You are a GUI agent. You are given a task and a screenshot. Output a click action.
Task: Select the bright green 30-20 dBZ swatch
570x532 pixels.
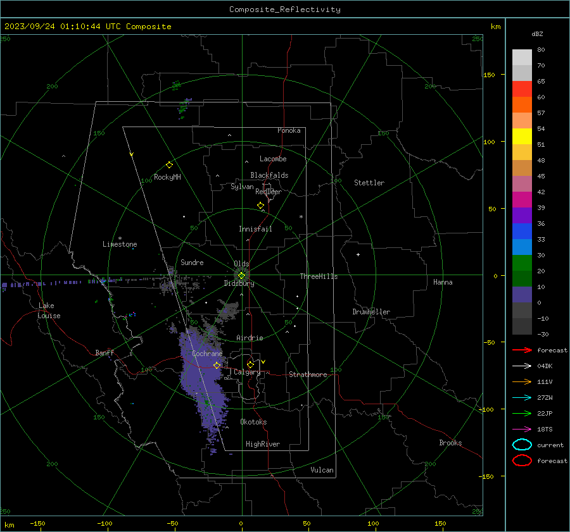pos(522,263)
